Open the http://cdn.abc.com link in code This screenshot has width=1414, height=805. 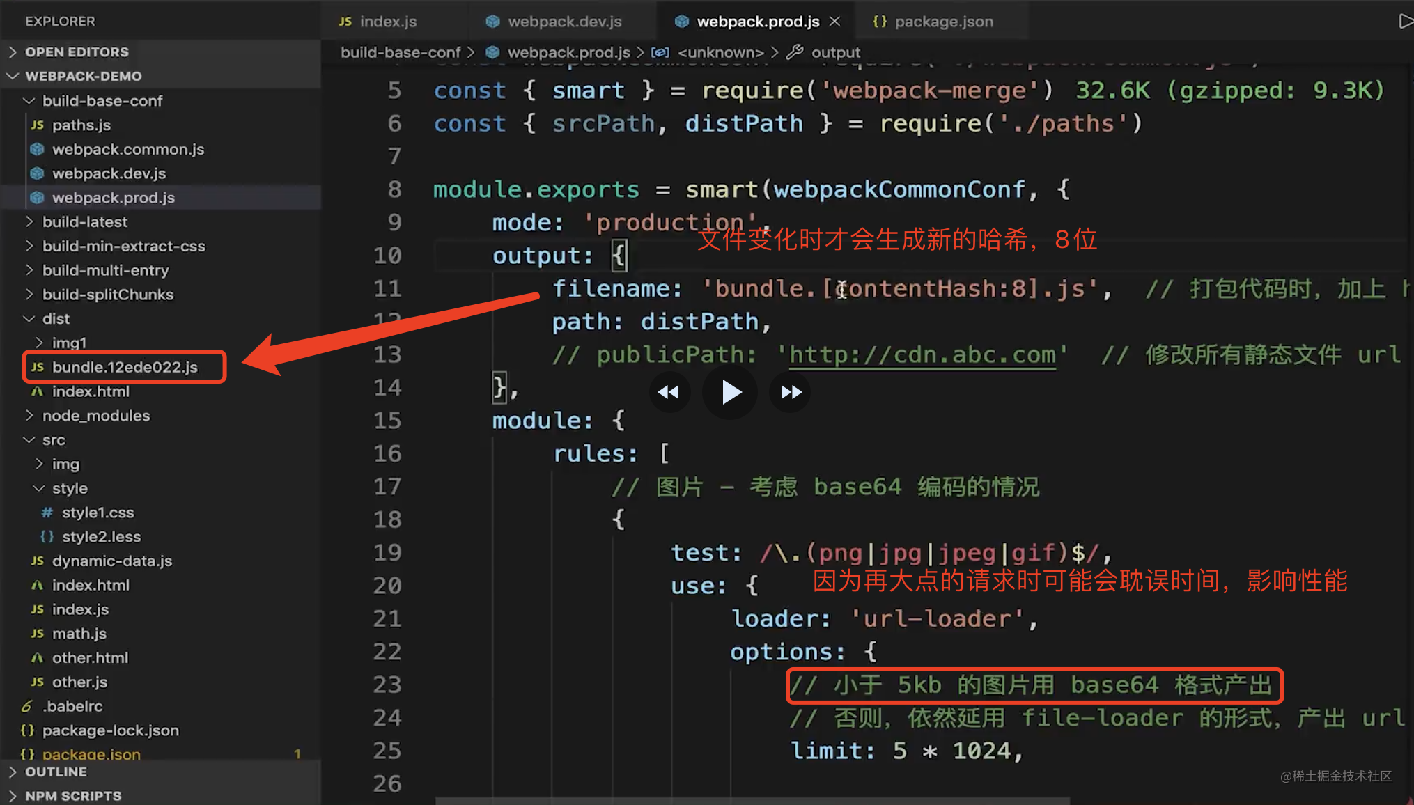922,355
